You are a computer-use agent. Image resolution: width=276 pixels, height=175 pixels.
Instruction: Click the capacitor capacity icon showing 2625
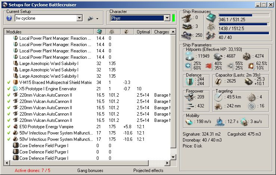click(x=218, y=81)
